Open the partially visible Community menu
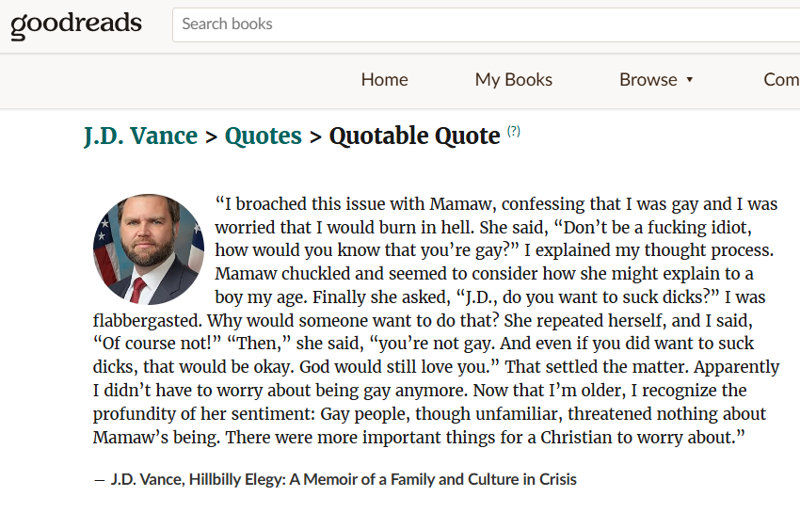800x513 pixels. pos(781,80)
